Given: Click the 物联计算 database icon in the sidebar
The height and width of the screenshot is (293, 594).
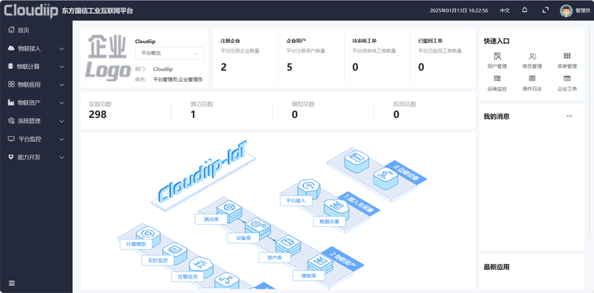Looking at the screenshot, I should click(11, 66).
